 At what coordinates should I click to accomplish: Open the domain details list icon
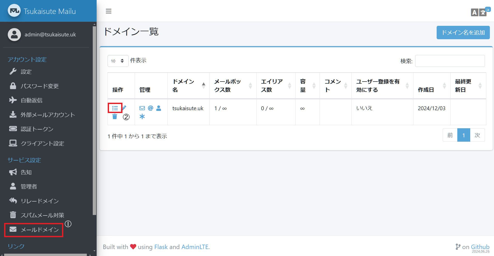click(115, 108)
